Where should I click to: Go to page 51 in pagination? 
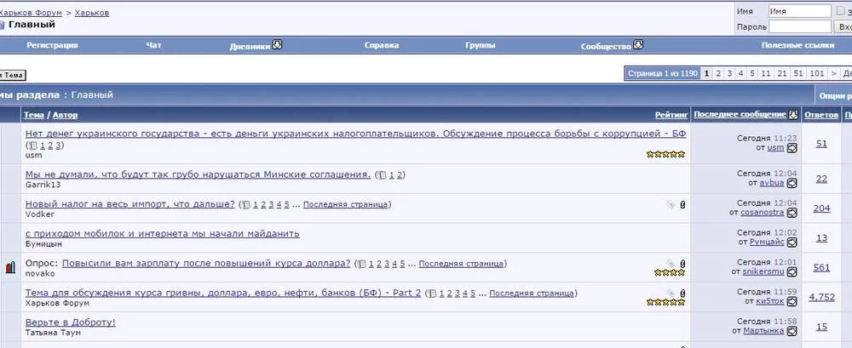[x=797, y=73]
